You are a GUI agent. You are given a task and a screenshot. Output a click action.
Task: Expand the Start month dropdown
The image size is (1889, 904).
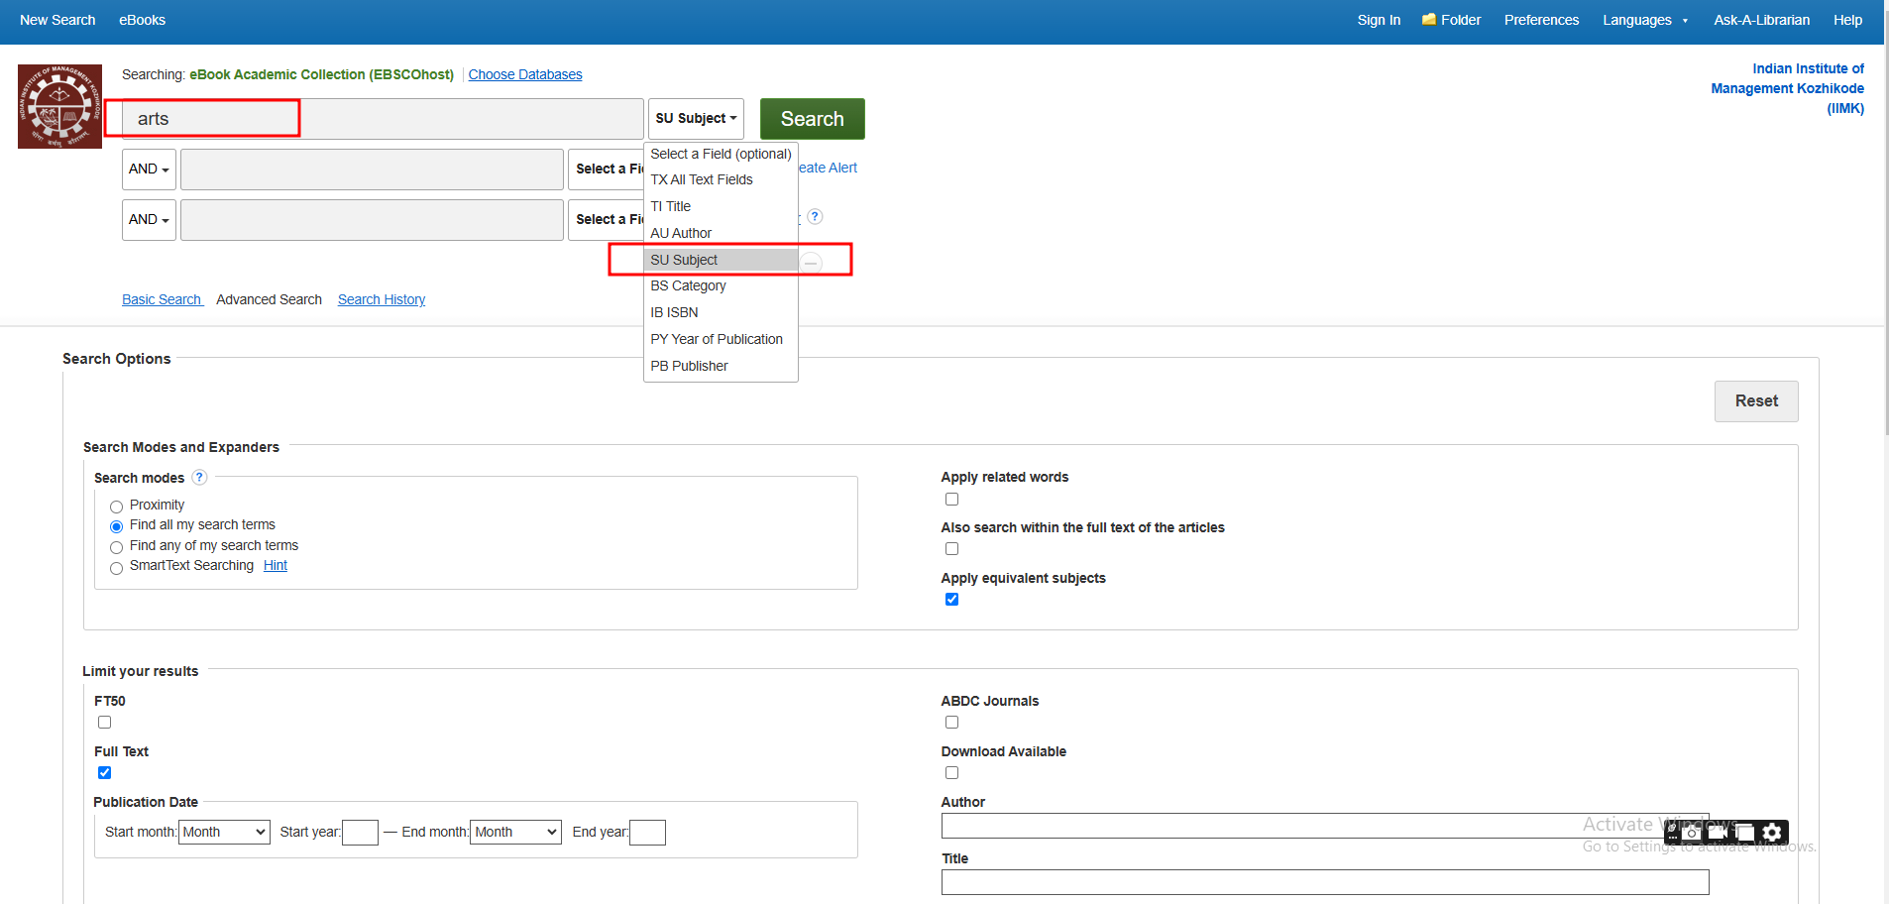tap(225, 833)
